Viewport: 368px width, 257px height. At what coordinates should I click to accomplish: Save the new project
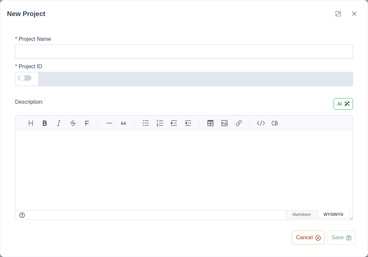coord(342,238)
